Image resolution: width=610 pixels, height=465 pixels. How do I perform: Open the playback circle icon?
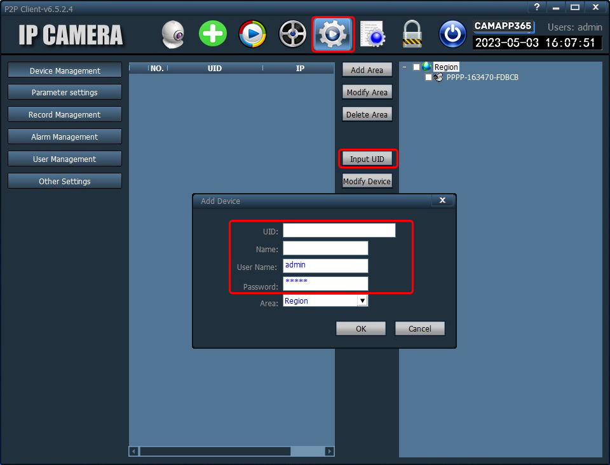[x=252, y=34]
